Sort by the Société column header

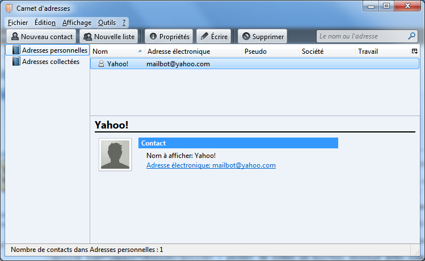pyautogui.click(x=327, y=52)
